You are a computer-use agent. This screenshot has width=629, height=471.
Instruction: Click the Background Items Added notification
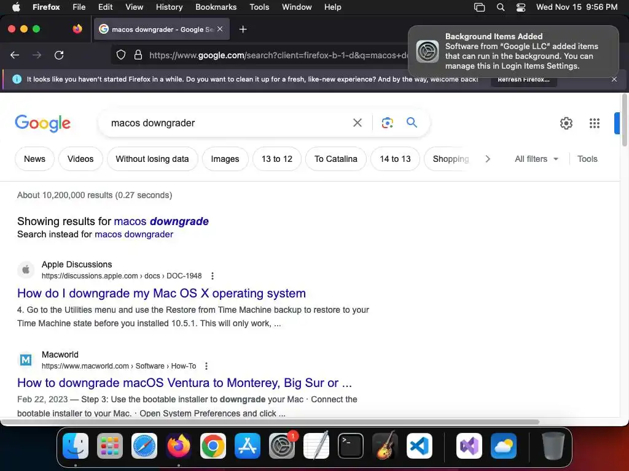click(514, 52)
